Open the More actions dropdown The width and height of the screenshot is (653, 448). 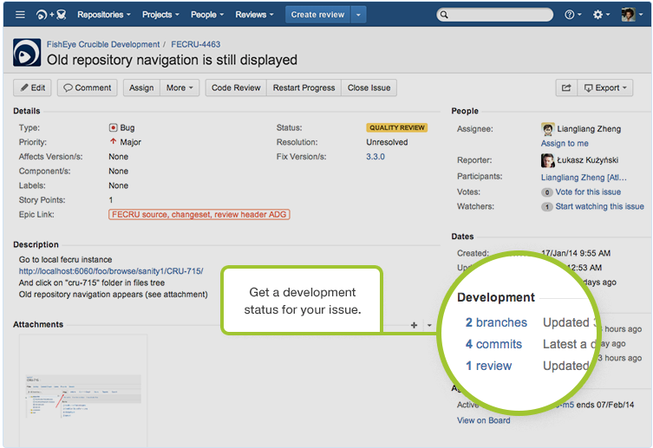(180, 88)
